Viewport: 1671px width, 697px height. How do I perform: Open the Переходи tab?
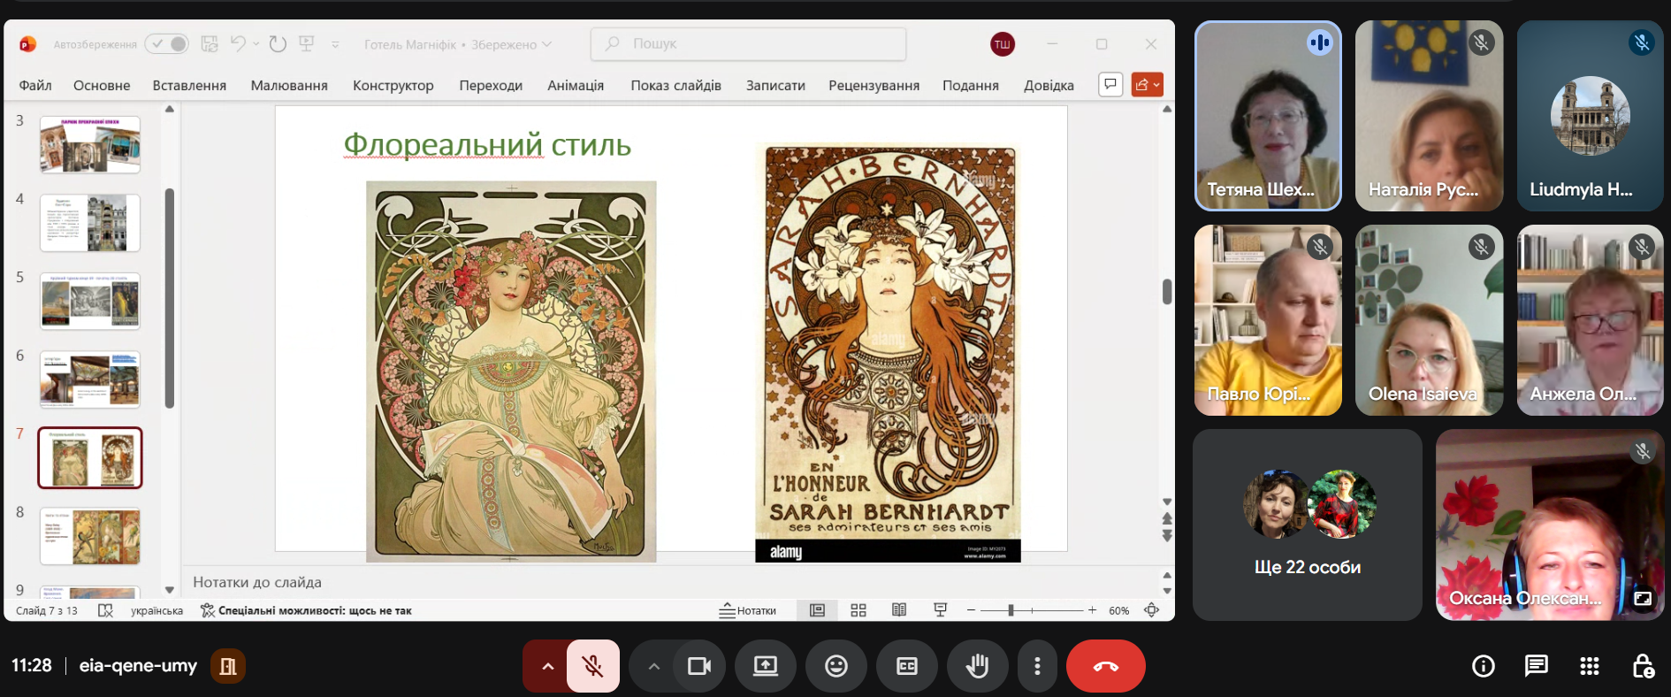coord(491,85)
